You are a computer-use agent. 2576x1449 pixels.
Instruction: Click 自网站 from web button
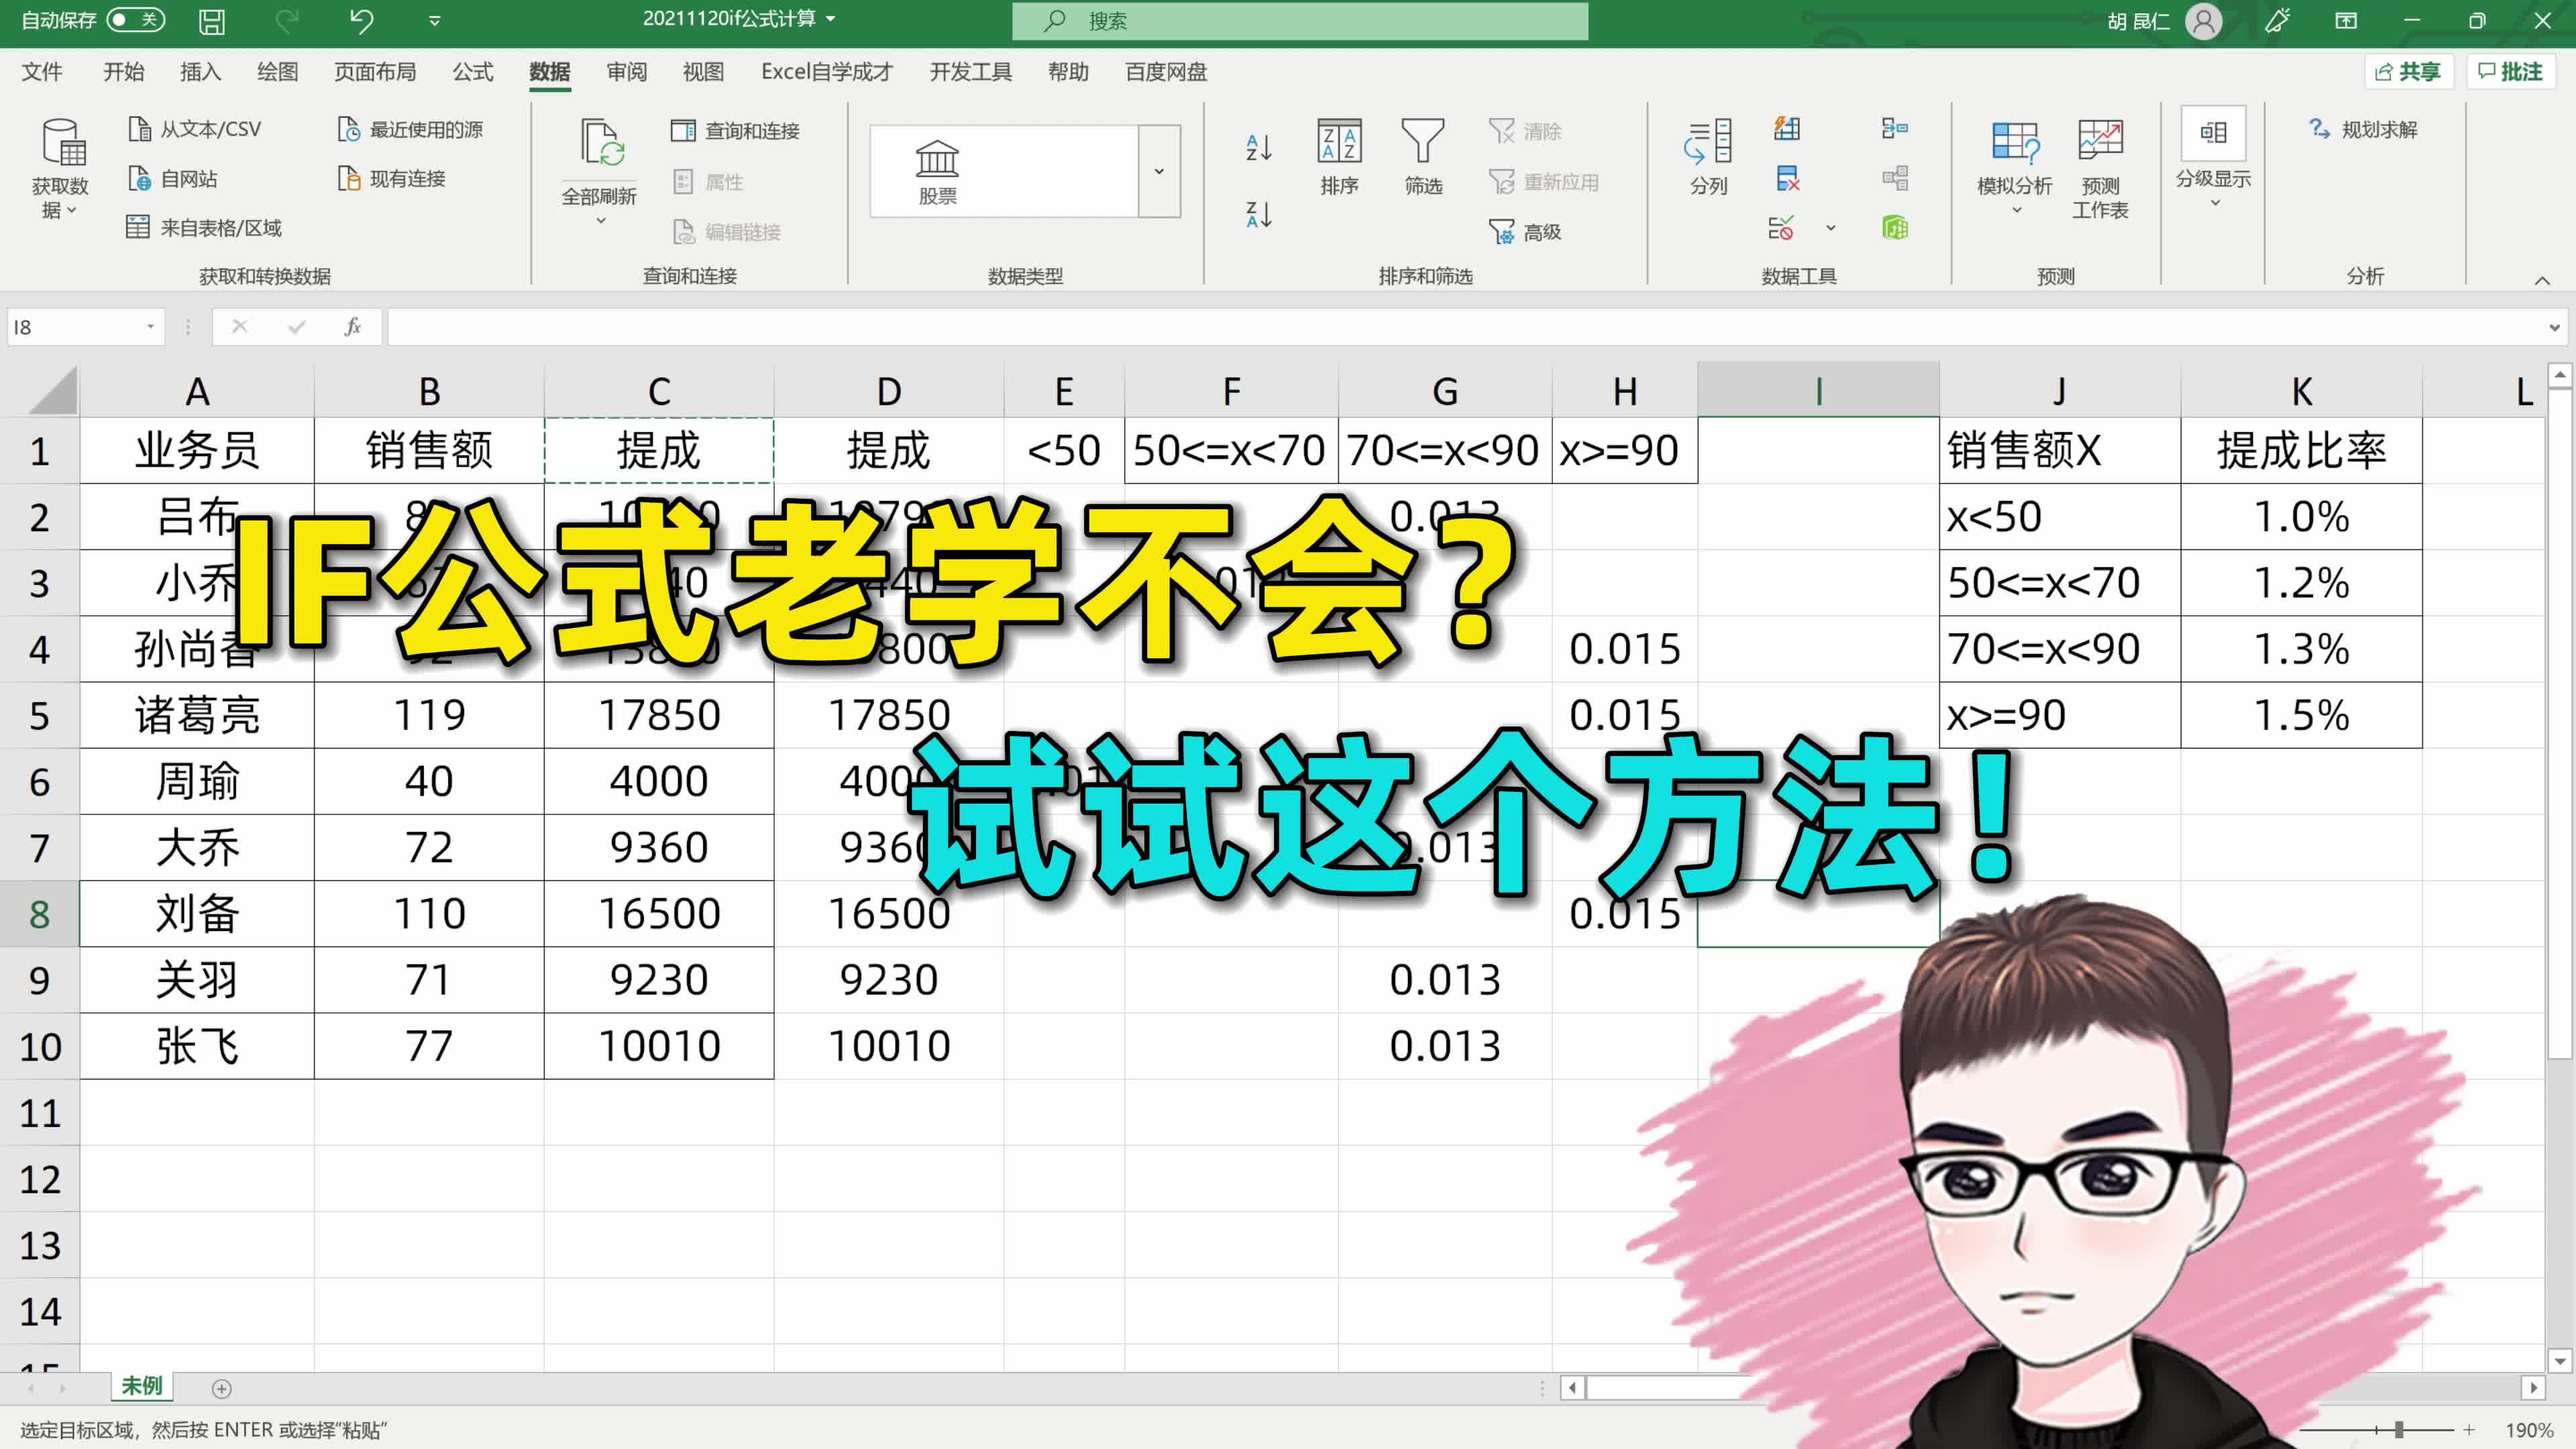(173, 179)
